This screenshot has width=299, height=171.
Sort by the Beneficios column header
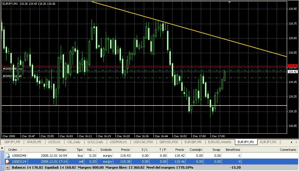232,150
